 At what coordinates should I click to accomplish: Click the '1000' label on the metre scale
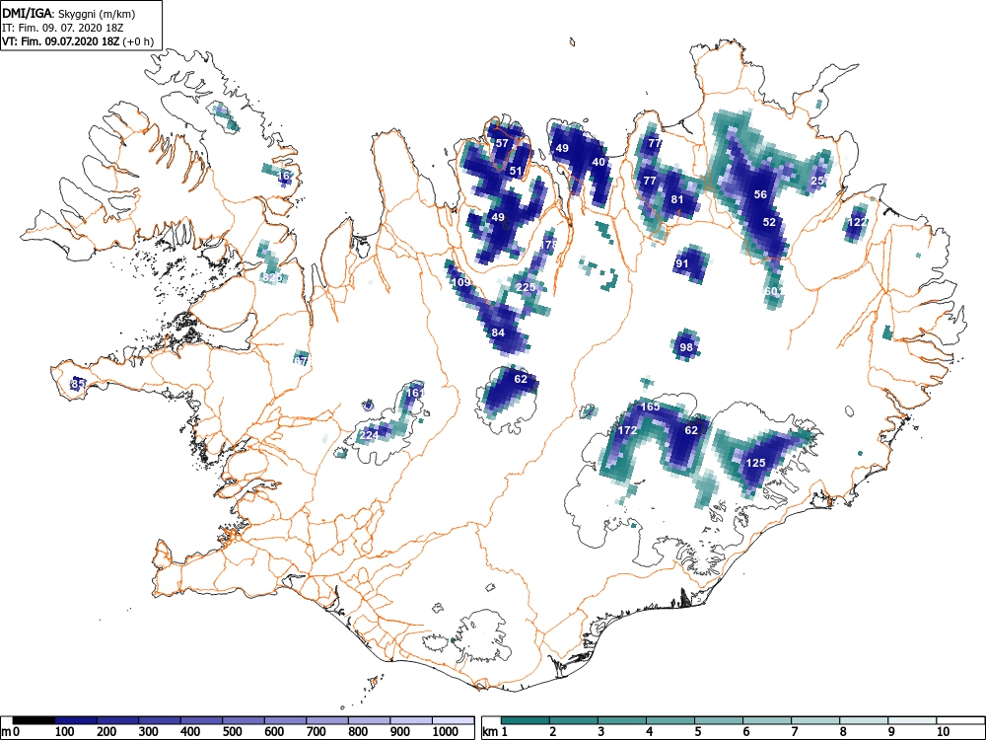pyautogui.click(x=446, y=731)
